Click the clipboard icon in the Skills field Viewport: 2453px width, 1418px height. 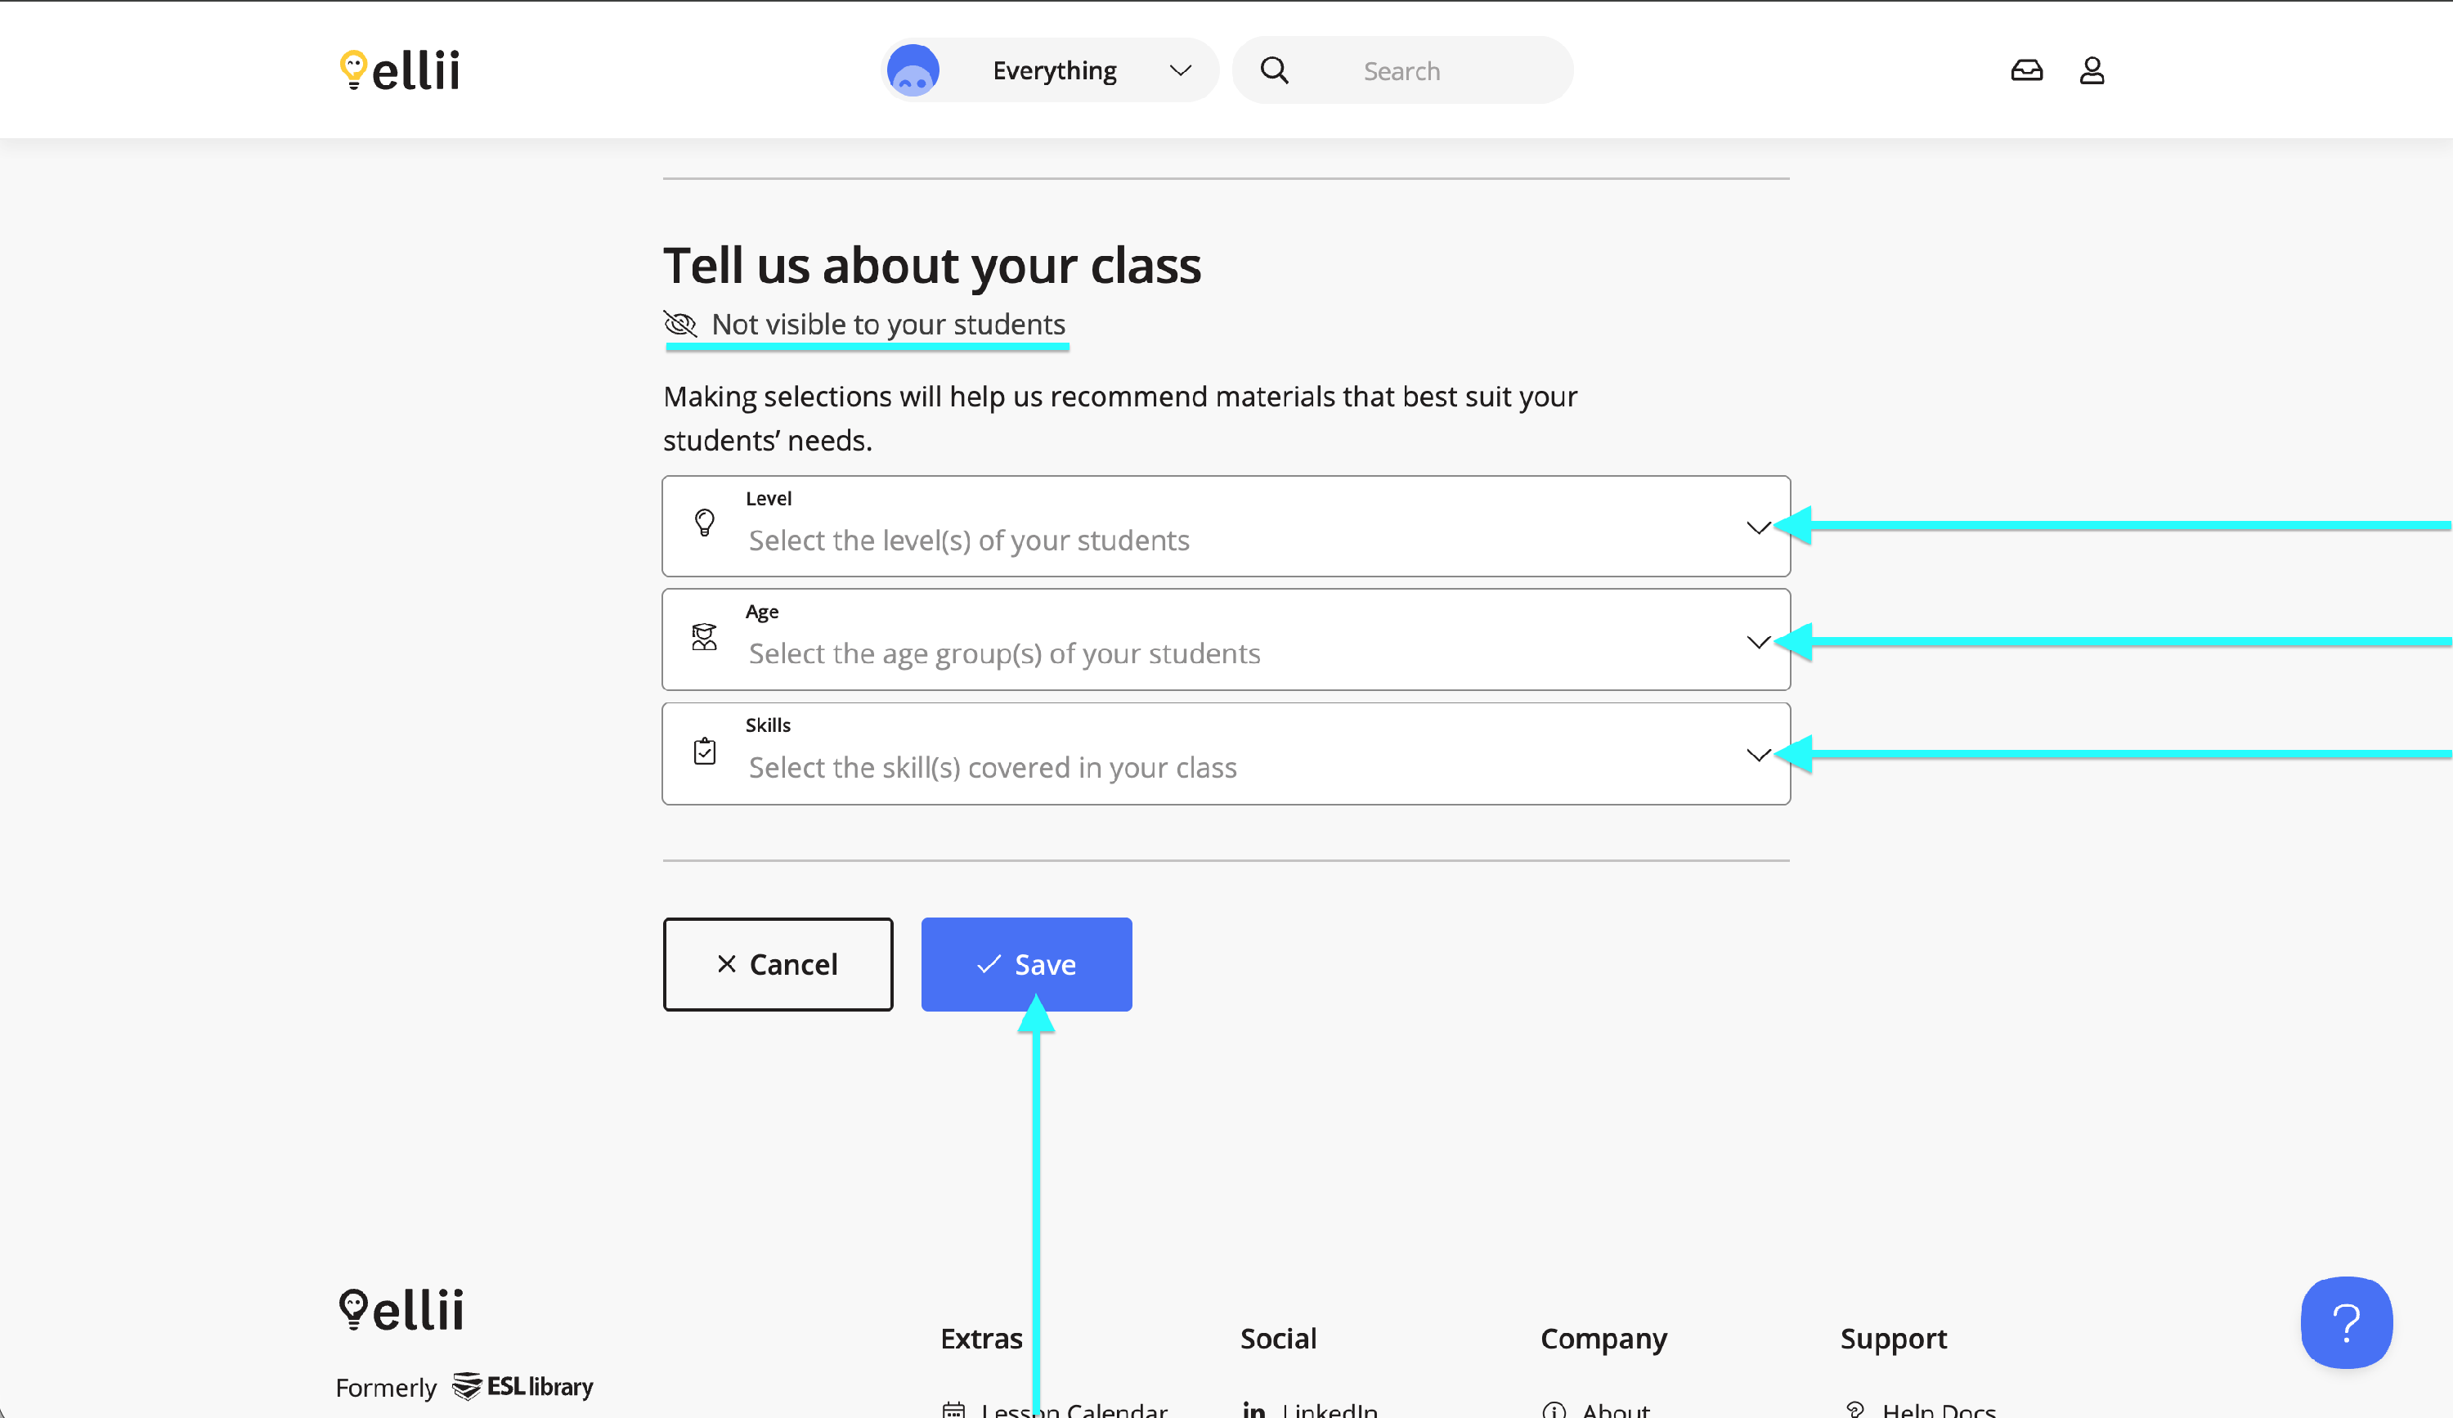(x=705, y=752)
